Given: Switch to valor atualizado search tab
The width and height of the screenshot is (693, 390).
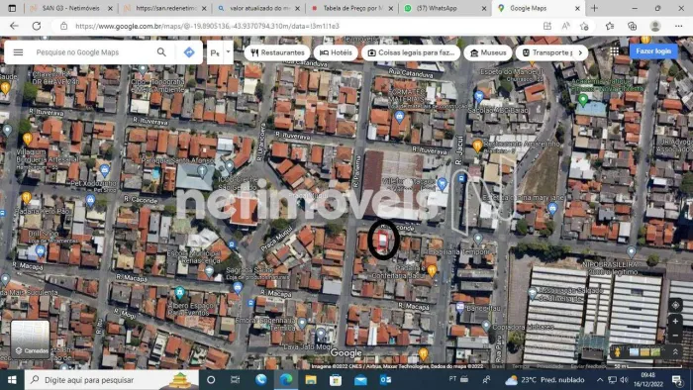Looking at the screenshot, I should tap(259, 8).
